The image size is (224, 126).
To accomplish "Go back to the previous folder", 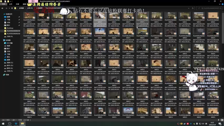I will tap(3, 8).
